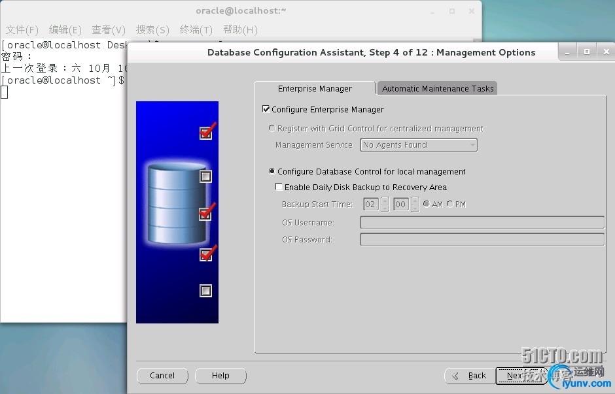Enable Daily Disk Backup to Recovery Area
This screenshot has width=615, height=394.
click(x=279, y=187)
